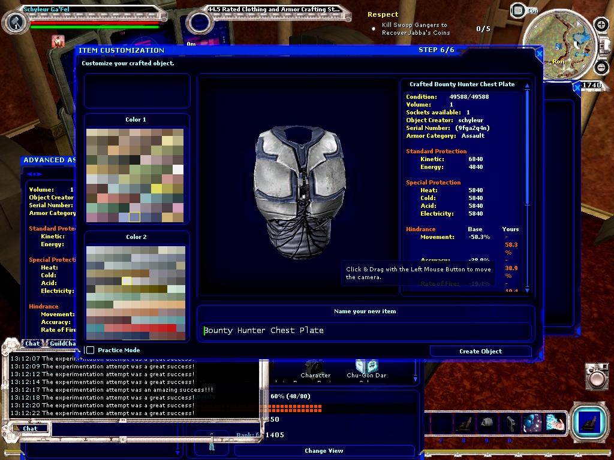614x460 pixels.
Task: Click the Con target icon near radar
Action: 518,11
